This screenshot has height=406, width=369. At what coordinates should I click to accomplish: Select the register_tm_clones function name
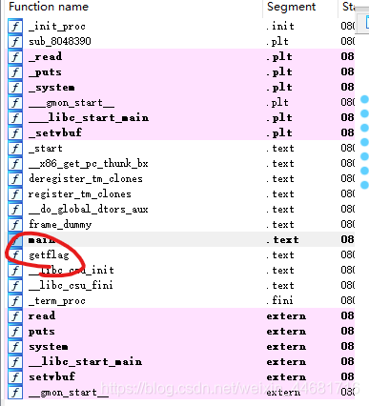tap(79, 194)
